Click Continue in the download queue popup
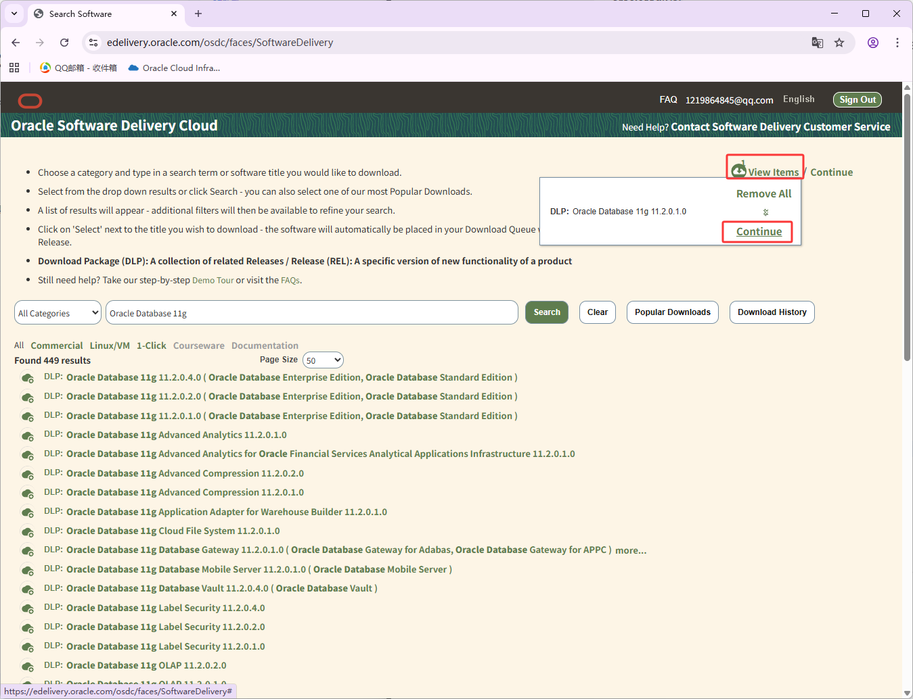The image size is (913, 699). [x=759, y=232]
